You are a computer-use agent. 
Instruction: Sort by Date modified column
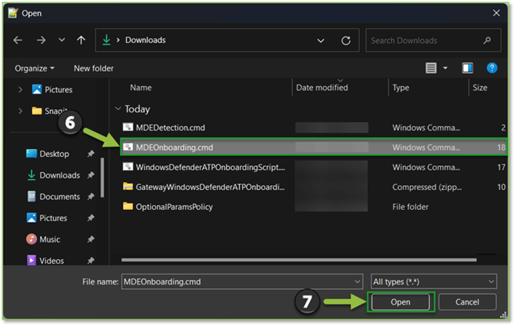pyautogui.click(x=324, y=88)
